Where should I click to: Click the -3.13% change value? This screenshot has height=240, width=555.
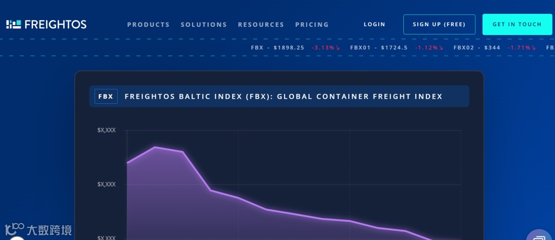point(326,47)
